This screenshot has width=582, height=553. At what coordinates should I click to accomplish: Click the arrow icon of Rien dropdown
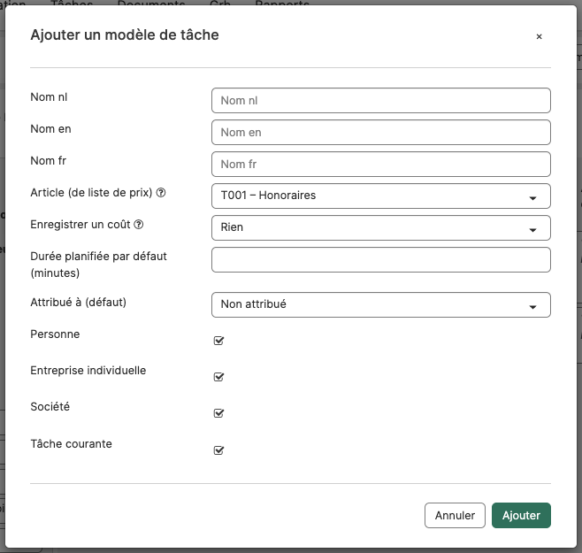[532, 230]
